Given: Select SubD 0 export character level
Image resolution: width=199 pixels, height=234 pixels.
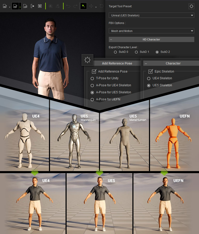Looking at the screenshot, I should pos(116,52).
